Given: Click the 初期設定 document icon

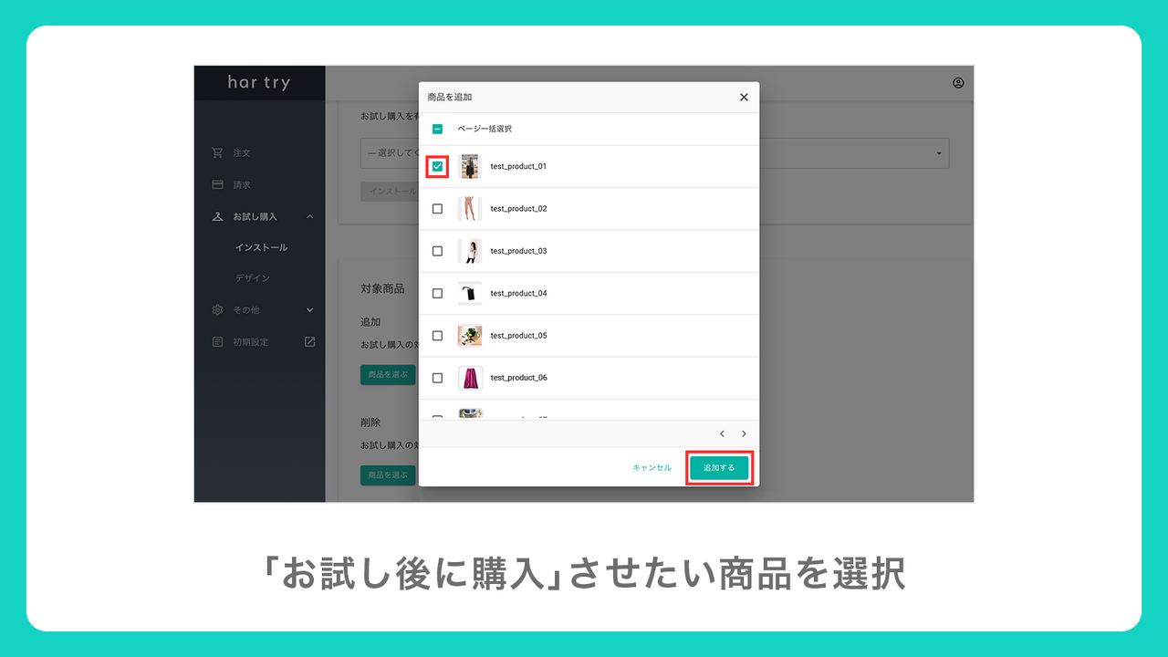Looking at the screenshot, I should [216, 341].
